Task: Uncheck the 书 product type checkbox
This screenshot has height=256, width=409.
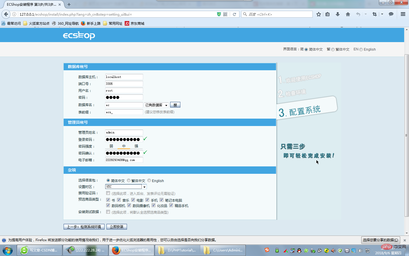Action: point(108,200)
